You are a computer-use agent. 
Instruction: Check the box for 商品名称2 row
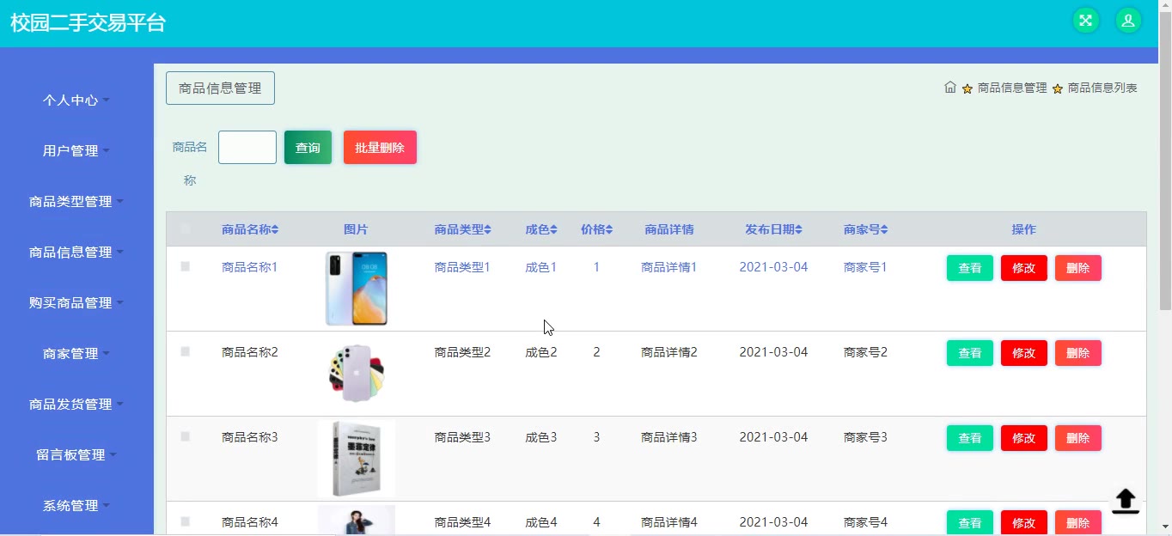tap(185, 352)
